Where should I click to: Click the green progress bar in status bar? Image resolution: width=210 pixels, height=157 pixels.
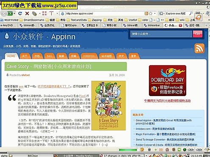click(128, 150)
